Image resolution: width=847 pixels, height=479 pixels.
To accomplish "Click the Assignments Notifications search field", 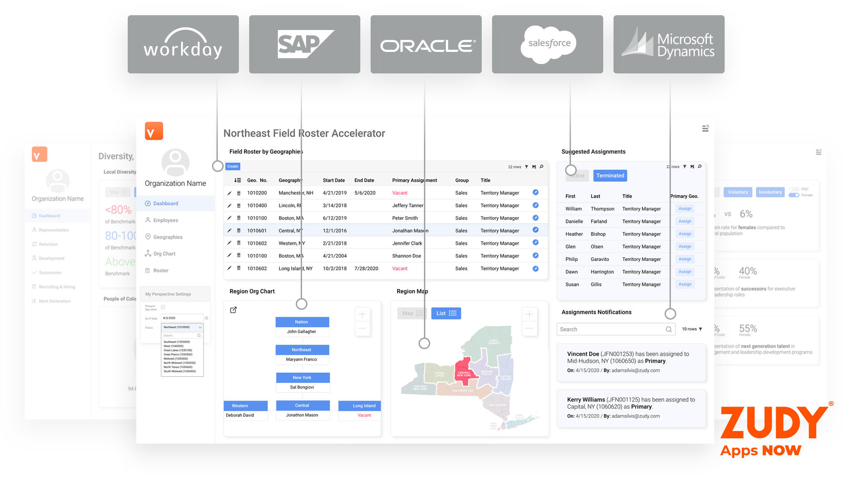I will 612,329.
